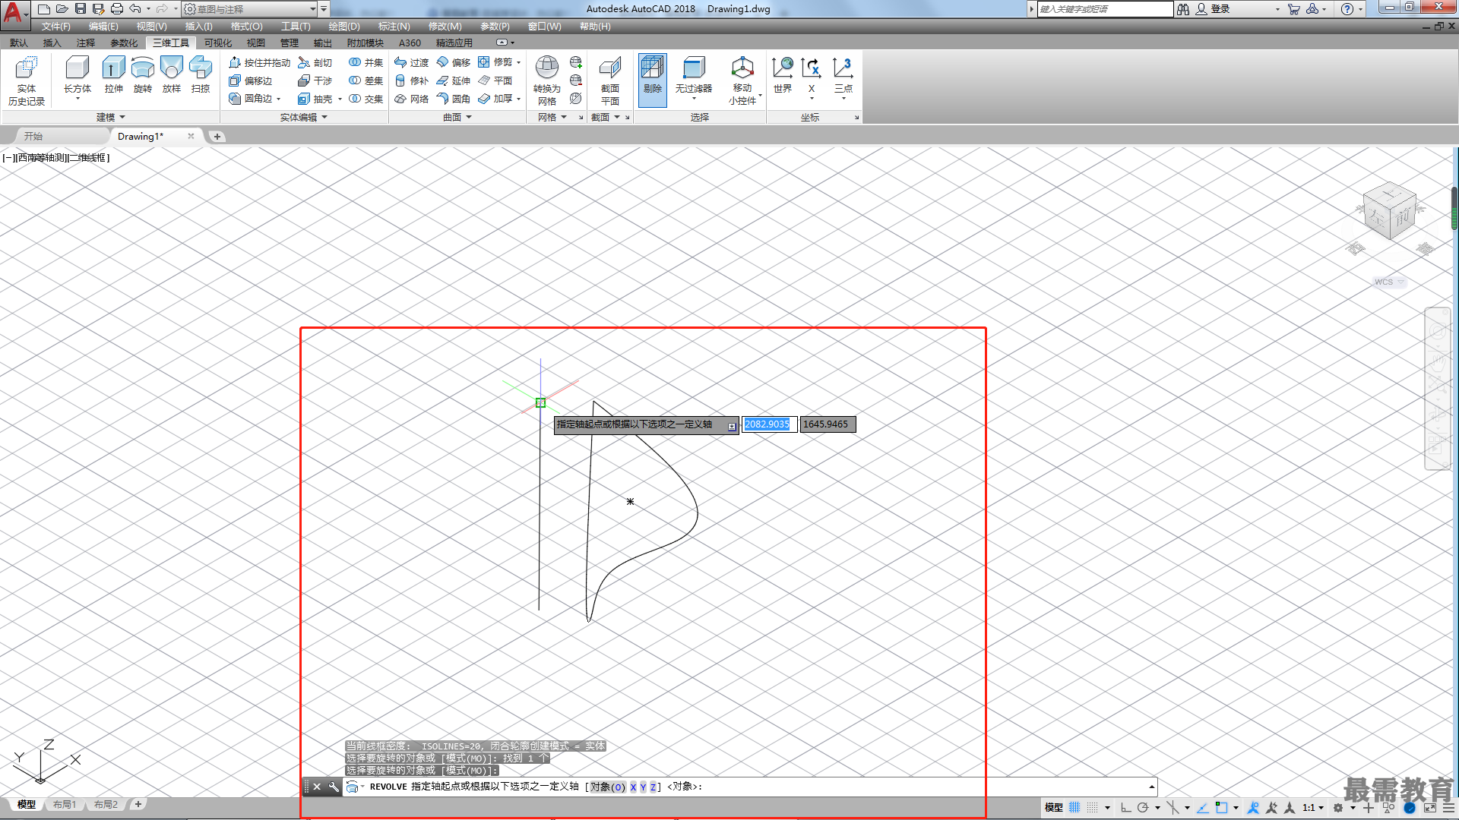Screen dimensions: 1459x820
Task: Toggle polar tracking in status bar
Action: coord(1143,808)
